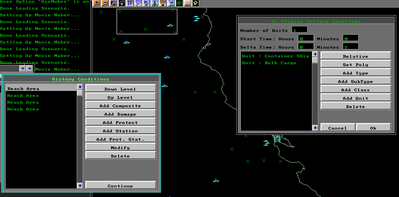
Task: Click the Delta Time Minutes field
Action: tap(351, 47)
